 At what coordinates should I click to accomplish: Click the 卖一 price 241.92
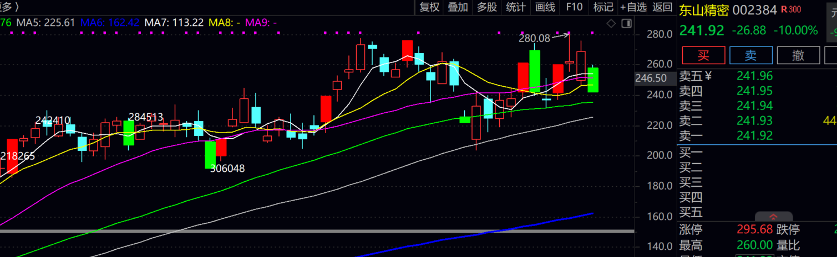(754, 135)
